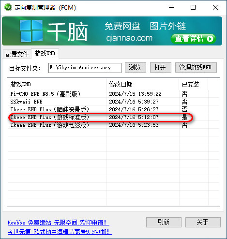Screen dimensions: 227x239
Task: Click the 打开 button
Action: [161, 67]
